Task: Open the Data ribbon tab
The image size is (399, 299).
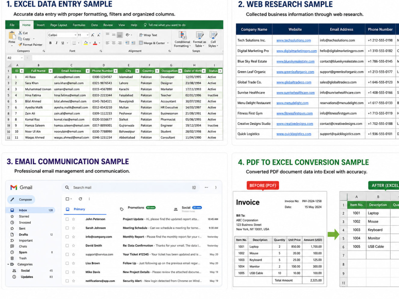Action: (x=95, y=25)
